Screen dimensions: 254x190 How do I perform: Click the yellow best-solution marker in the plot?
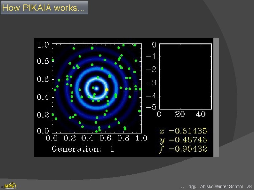pos(107,90)
